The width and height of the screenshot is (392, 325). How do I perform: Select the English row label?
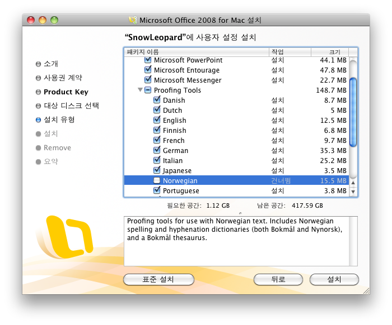pos(175,121)
